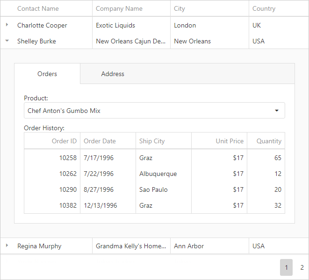
Task: Switch to the Address tab
Action: (113, 74)
